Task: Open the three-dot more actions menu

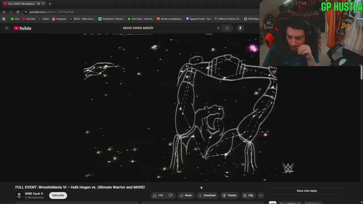Action: coord(261,195)
